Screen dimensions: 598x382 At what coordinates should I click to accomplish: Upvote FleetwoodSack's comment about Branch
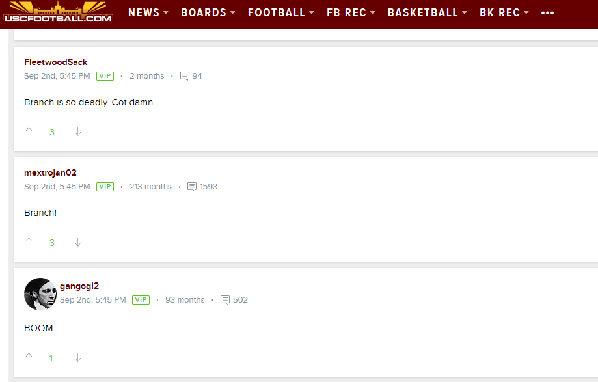29,131
